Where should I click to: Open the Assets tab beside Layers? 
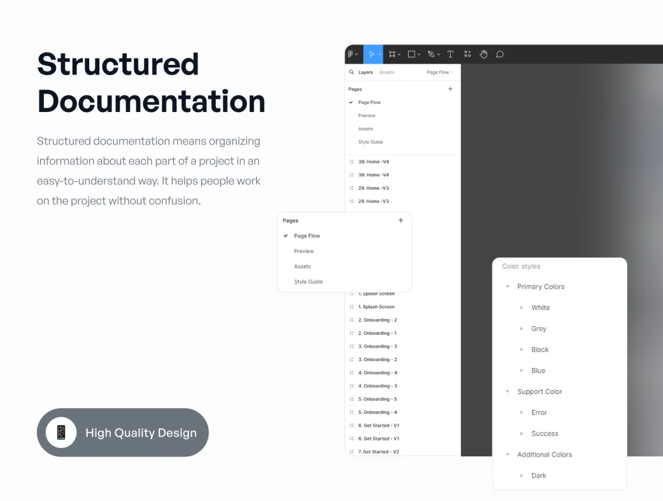click(x=387, y=73)
